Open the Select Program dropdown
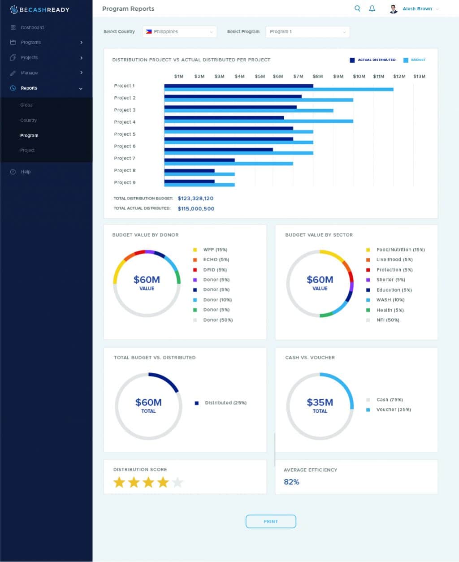This screenshot has width=459, height=562. [x=307, y=32]
